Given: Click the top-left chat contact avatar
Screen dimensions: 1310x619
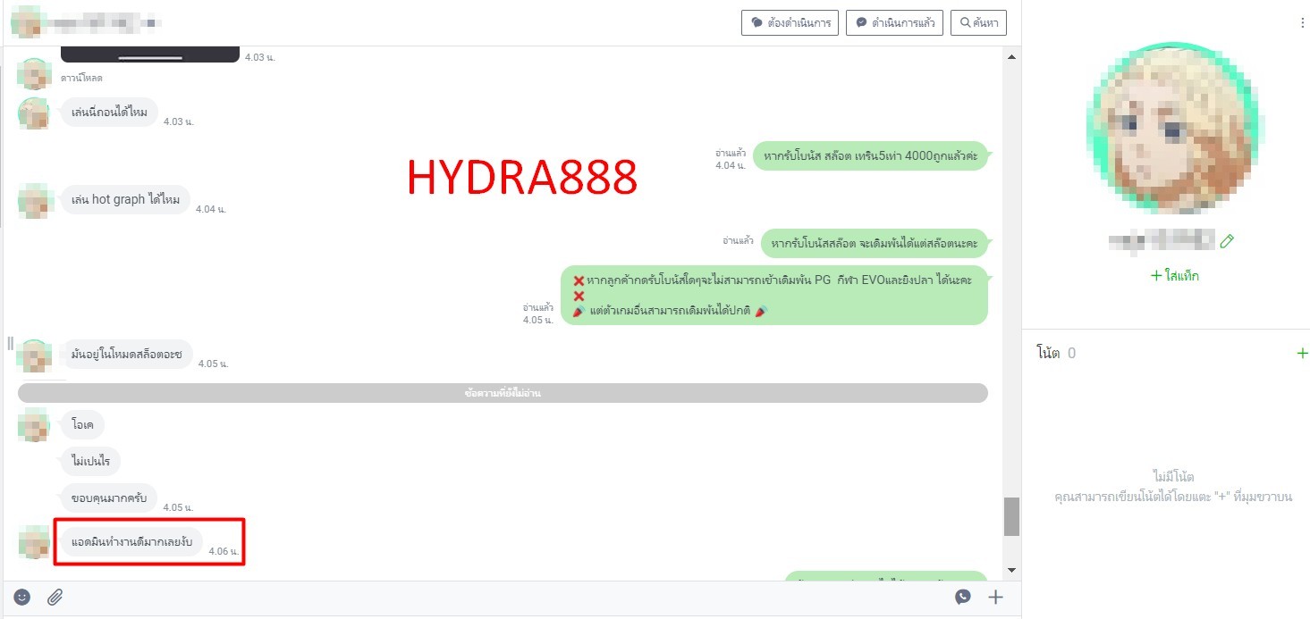Looking at the screenshot, I should point(25,21).
